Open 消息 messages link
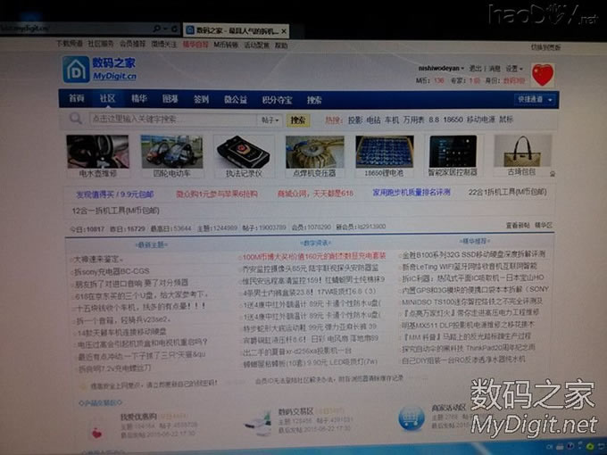Screen dimensions: 607x455 (x=495, y=69)
